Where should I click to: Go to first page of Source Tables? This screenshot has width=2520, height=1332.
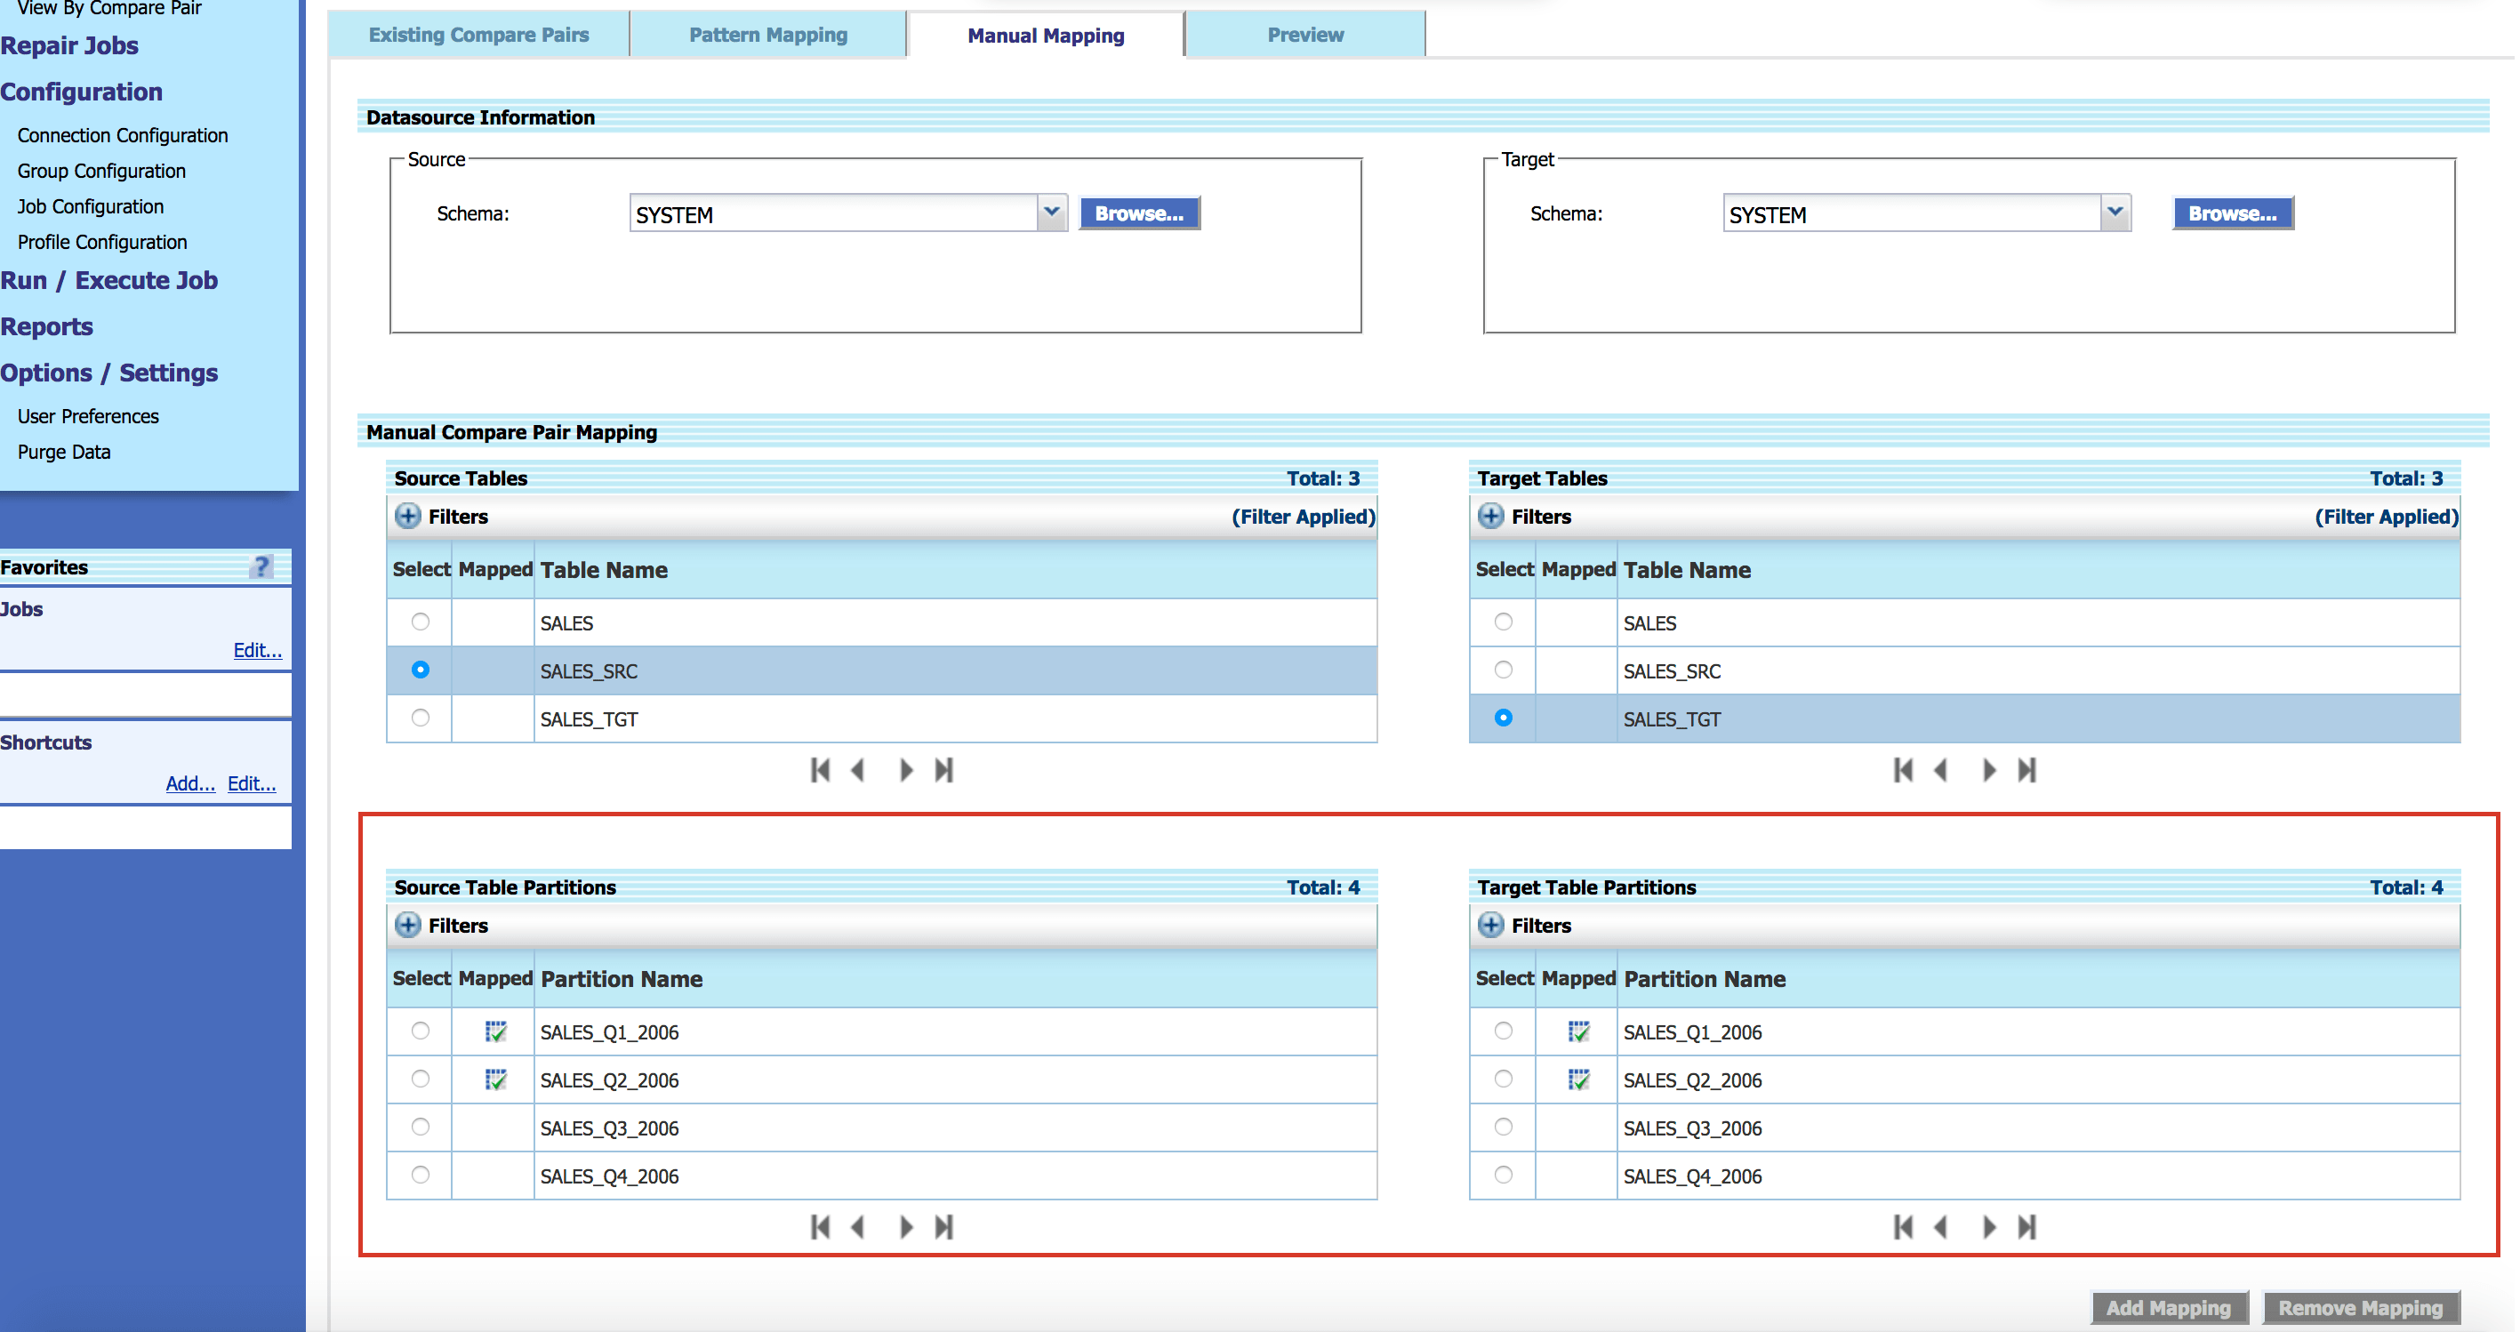pyautogui.click(x=820, y=770)
